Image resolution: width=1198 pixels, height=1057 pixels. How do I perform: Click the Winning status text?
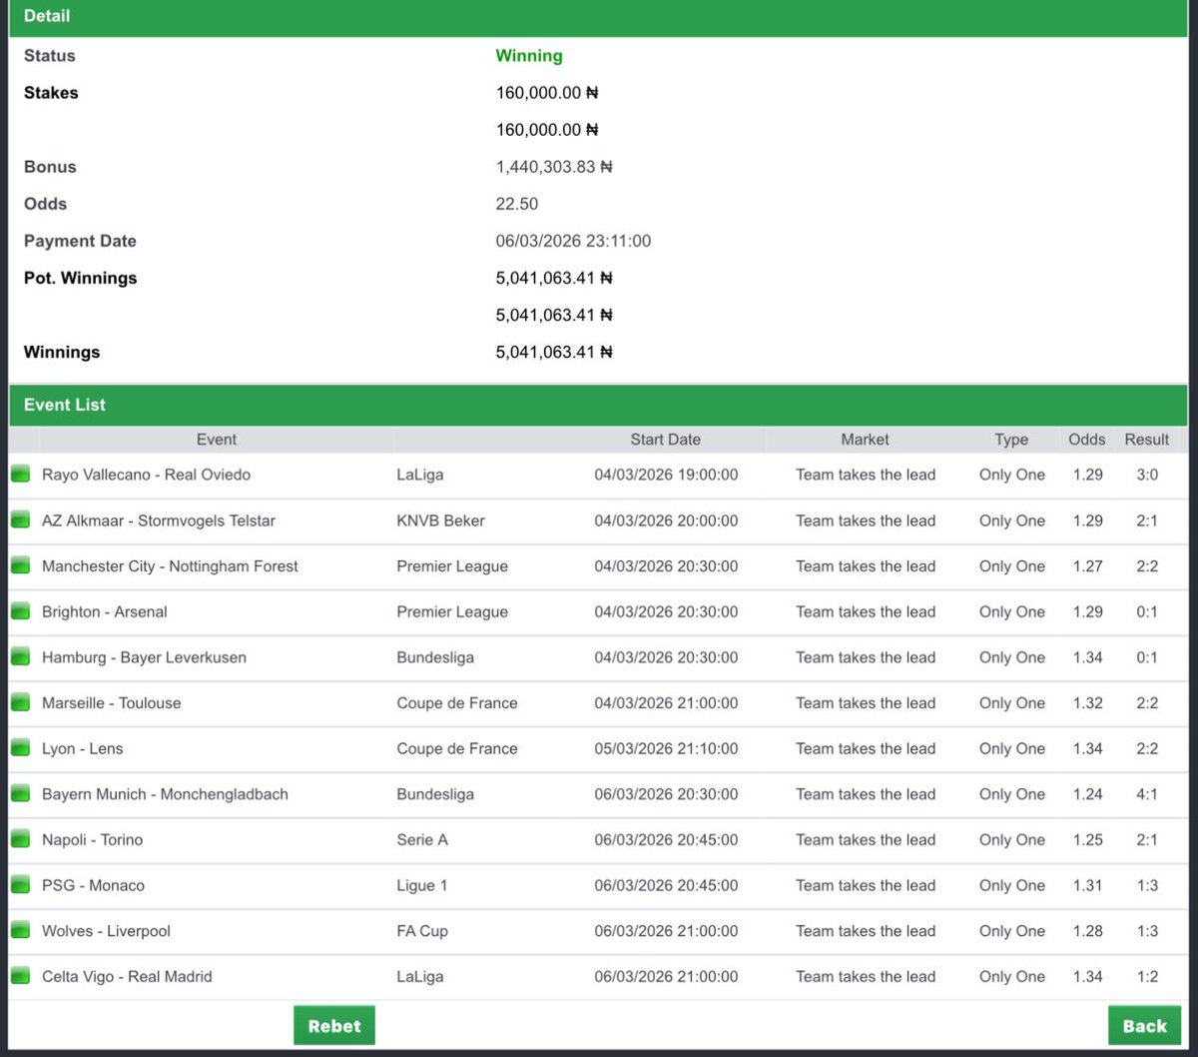(529, 56)
